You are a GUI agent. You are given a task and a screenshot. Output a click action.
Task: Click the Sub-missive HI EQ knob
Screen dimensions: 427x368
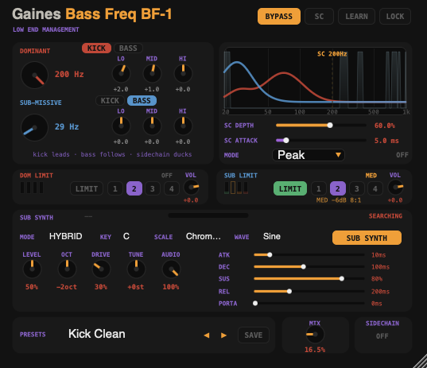[183, 126]
